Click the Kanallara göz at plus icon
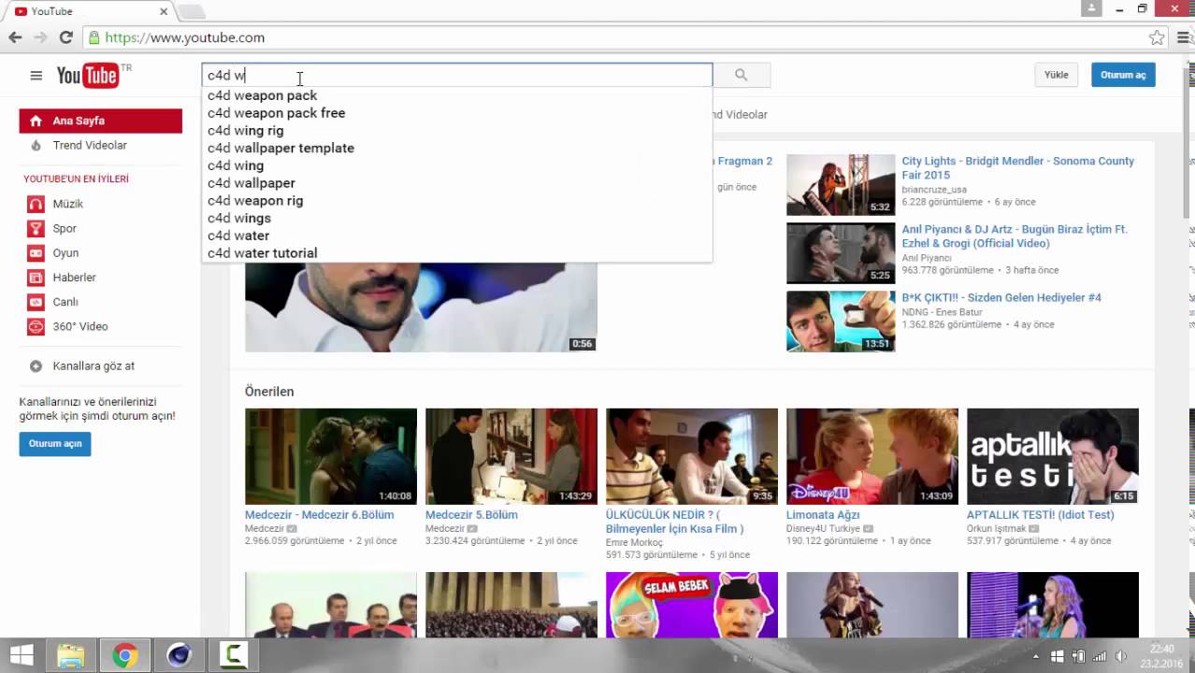 pos(36,366)
